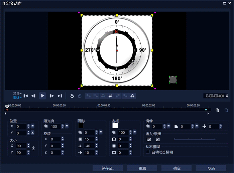Click the Size Y field showing 90
The width and height of the screenshot is (234, 173).
coord(21,152)
